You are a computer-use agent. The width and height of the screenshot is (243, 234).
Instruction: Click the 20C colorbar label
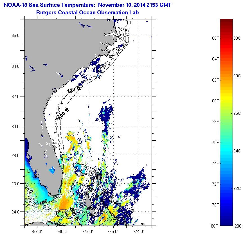238,226
